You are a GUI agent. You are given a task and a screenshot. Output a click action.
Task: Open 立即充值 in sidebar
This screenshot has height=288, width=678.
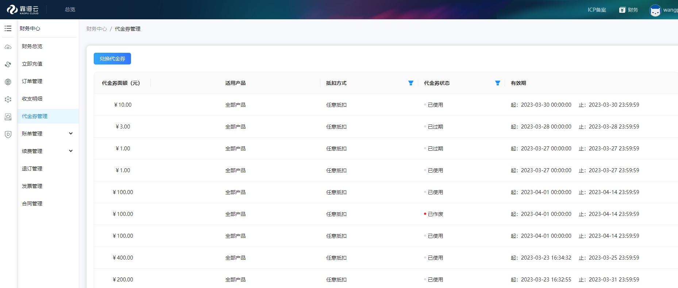(x=32, y=64)
